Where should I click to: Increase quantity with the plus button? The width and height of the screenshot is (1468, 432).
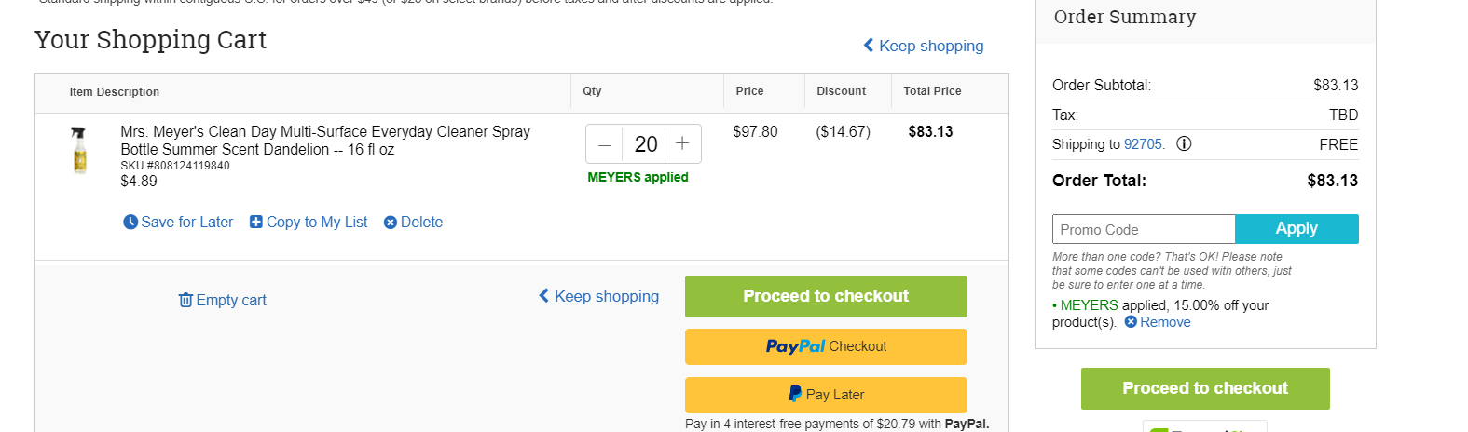[682, 143]
